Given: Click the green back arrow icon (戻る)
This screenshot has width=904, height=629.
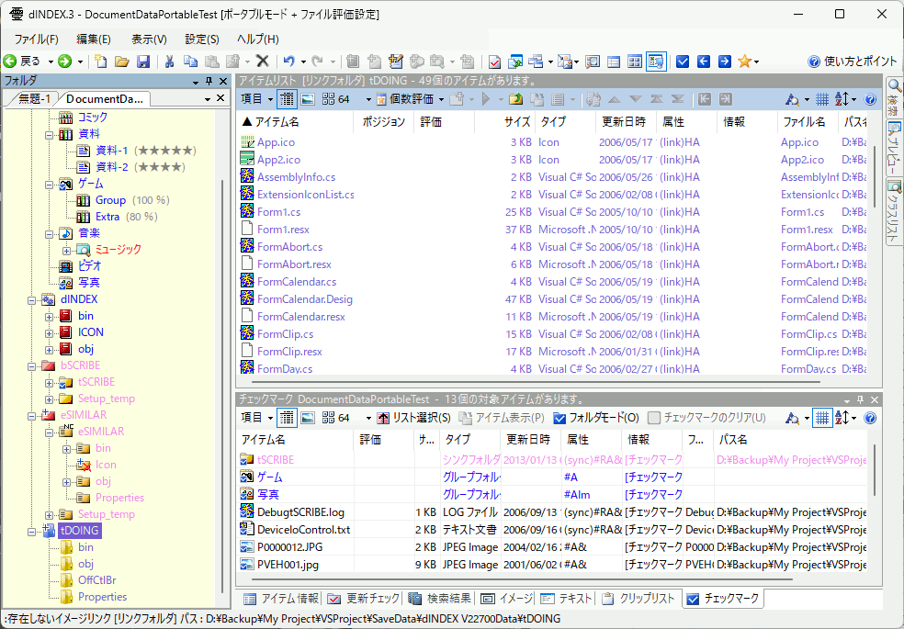Looking at the screenshot, I should (10, 61).
